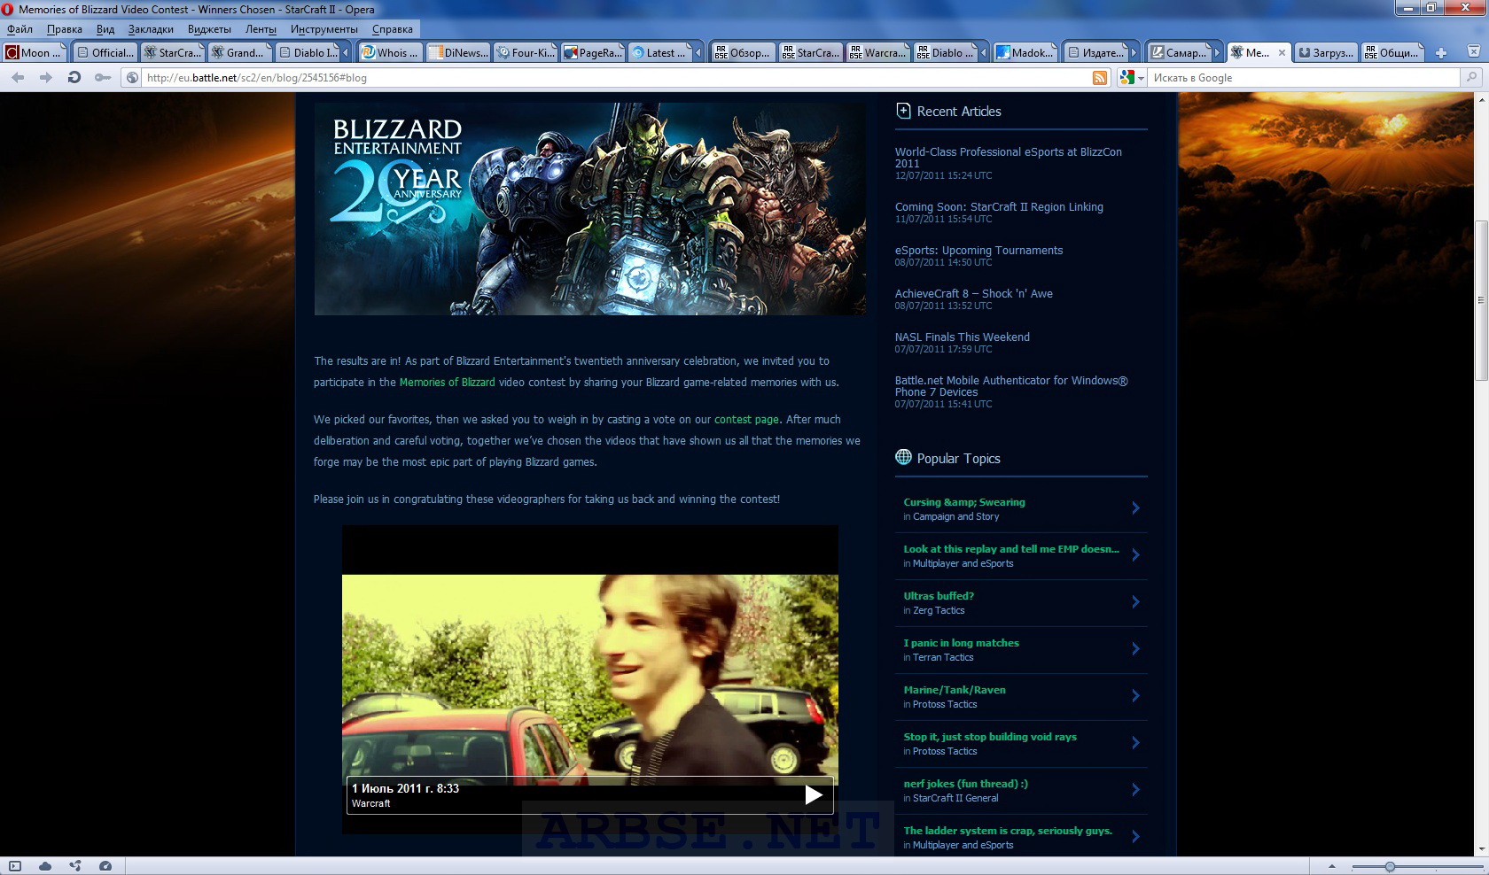Open the password wand key icon

pyautogui.click(x=103, y=78)
